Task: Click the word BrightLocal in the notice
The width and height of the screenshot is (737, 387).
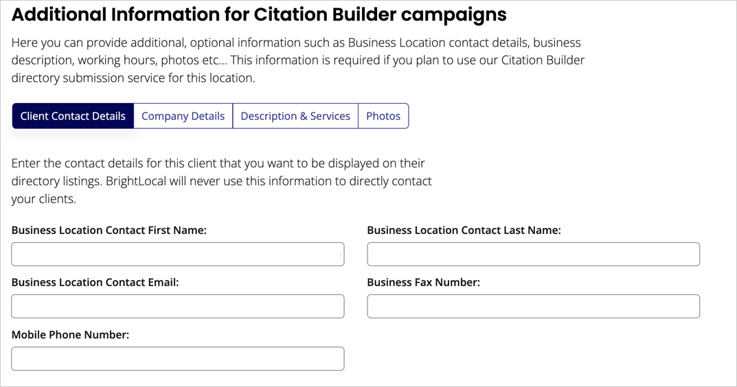Action: 136,181
